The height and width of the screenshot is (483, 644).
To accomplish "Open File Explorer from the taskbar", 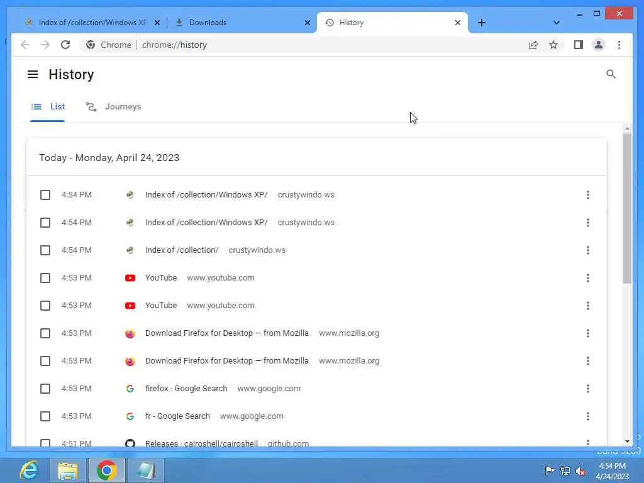I will [x=68, y=470].
